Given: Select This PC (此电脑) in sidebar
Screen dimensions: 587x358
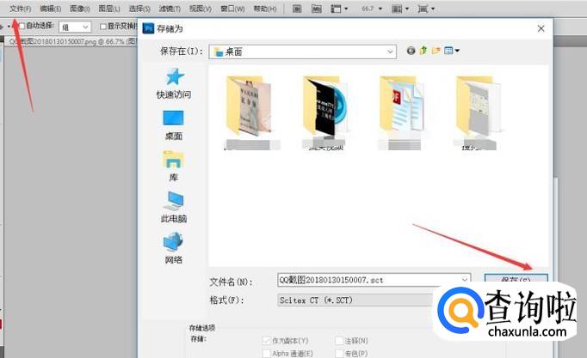Looking at the screenshot, I should (174, 201).
